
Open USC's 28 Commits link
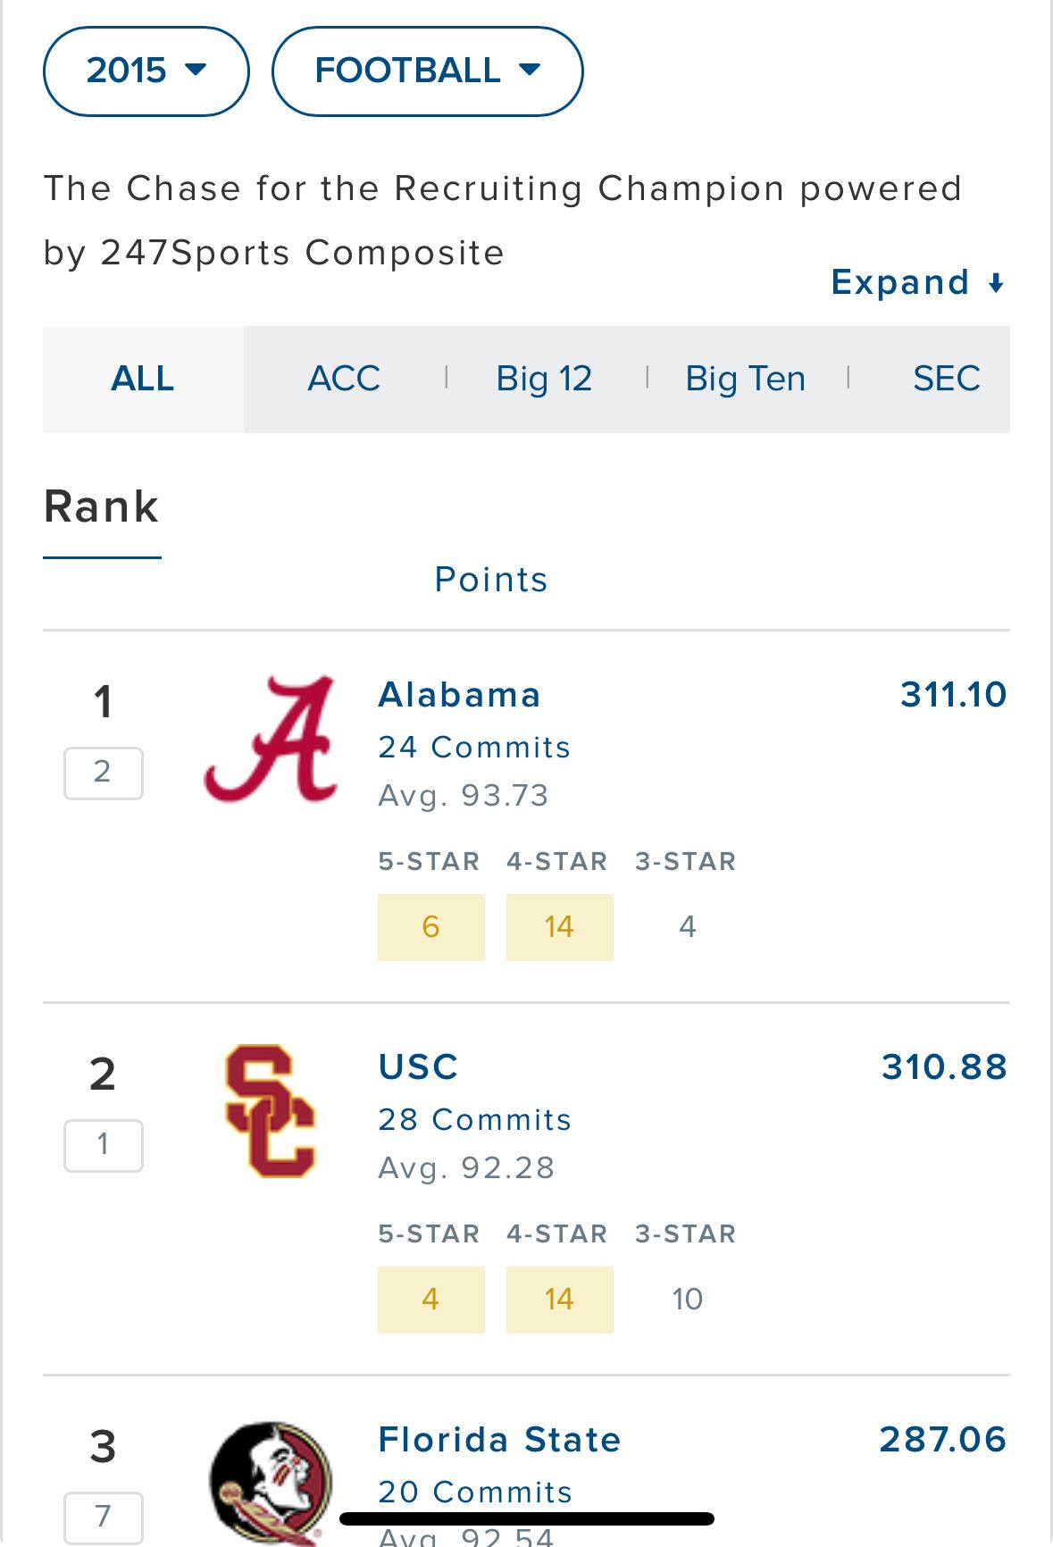(x=474, y=1119)
